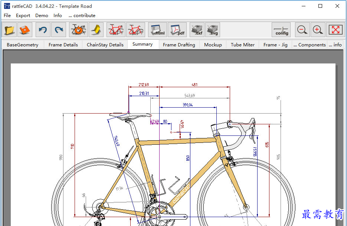Switch to the ... Components tab
Image resolution: width=347 pixels, height=226 pixels.
310,45
